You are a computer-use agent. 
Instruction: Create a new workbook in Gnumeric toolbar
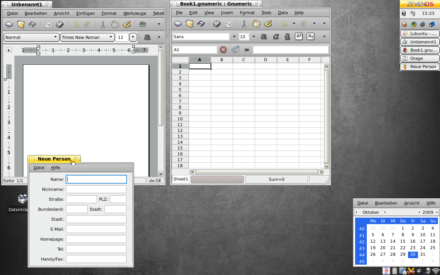click(x=178, y=24)
